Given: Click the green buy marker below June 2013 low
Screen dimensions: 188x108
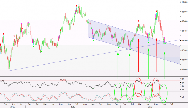Looking at the screenshot, I should pyautogui.click(x=165, y=43).
